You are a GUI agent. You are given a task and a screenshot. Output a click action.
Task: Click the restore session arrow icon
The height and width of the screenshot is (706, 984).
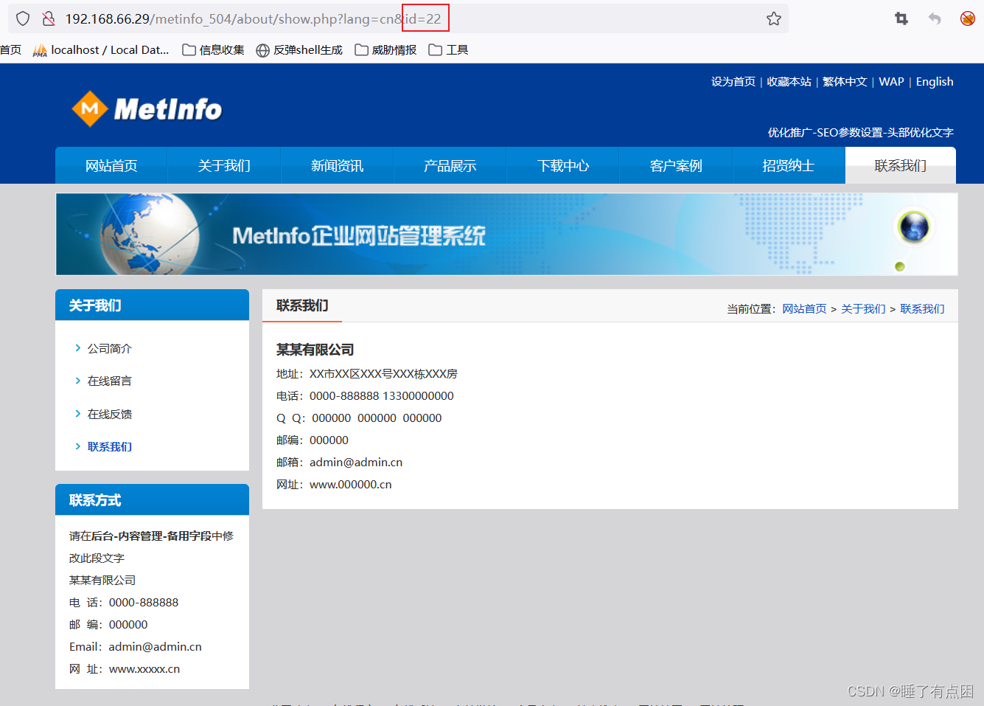pyautogui.click(x=934, y=18)
